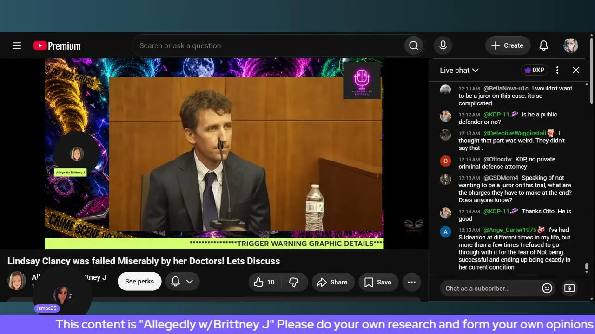Open the Create menu button
Viewport: 595px width, 334px height.
coord(508,45)
